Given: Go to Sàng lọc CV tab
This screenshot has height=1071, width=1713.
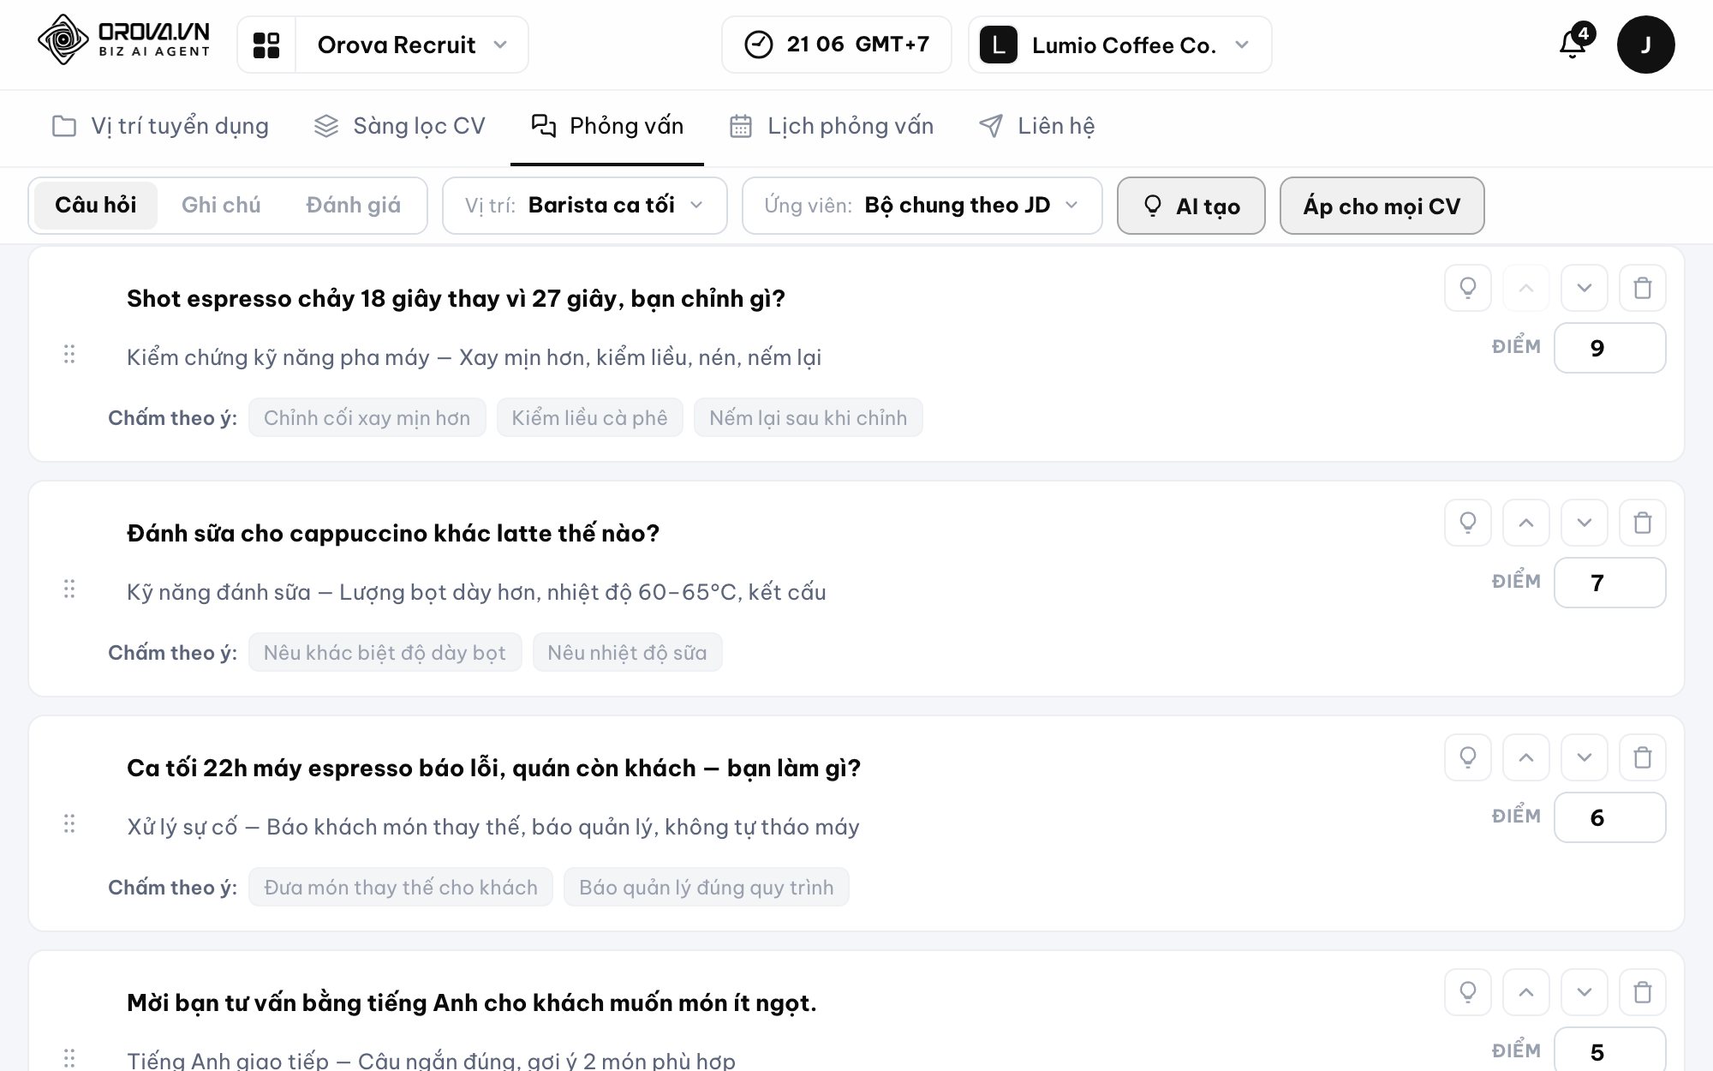Looking at the screenshot, I should pos(399,126).
